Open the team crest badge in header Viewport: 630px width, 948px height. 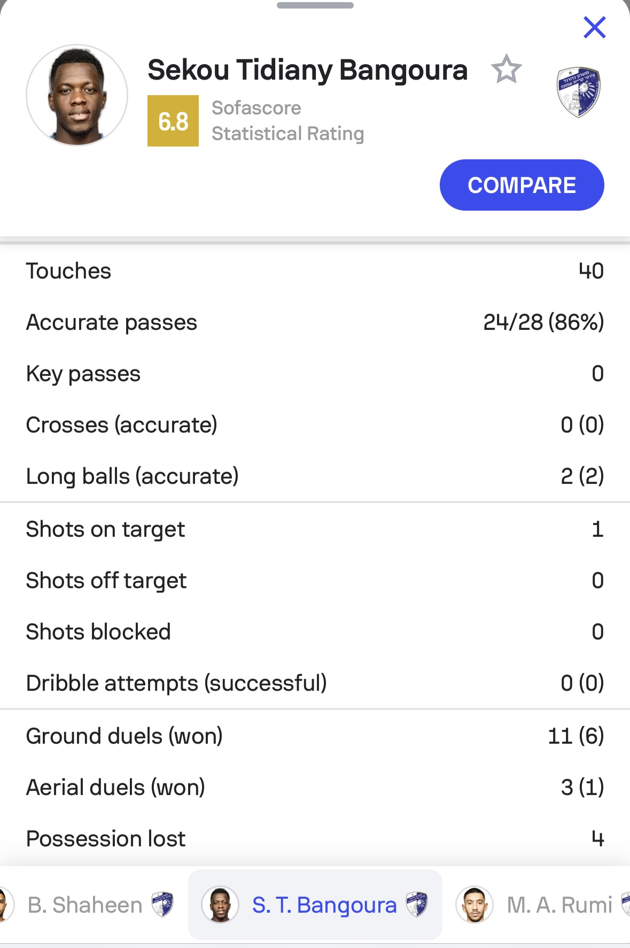(578, 92)
